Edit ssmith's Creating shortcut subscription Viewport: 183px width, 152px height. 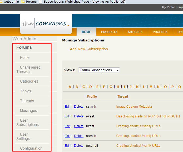tap(68, 136)
